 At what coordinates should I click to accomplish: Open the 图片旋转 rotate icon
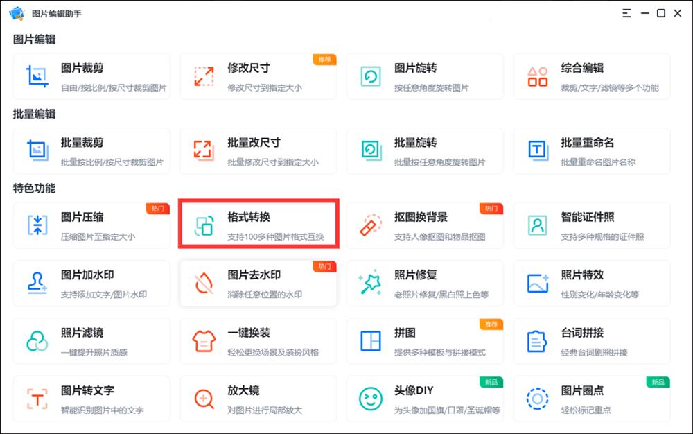(371, 76)
